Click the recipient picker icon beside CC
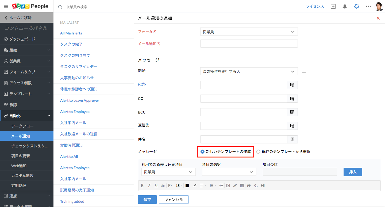This screenshot has width=385, height=207. (x=292, y=99)
